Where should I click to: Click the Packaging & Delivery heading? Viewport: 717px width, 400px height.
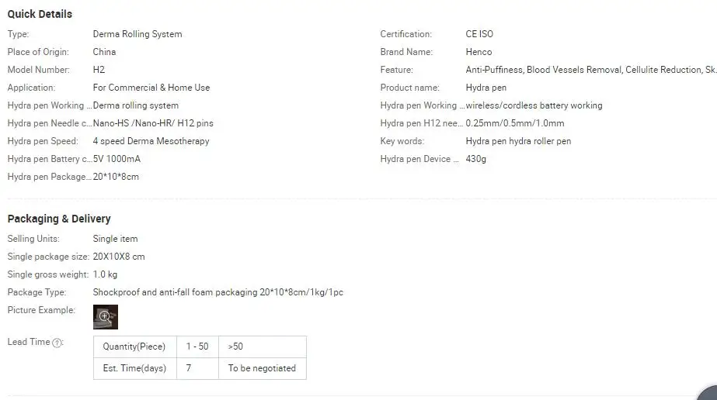(x=59, y=219)
